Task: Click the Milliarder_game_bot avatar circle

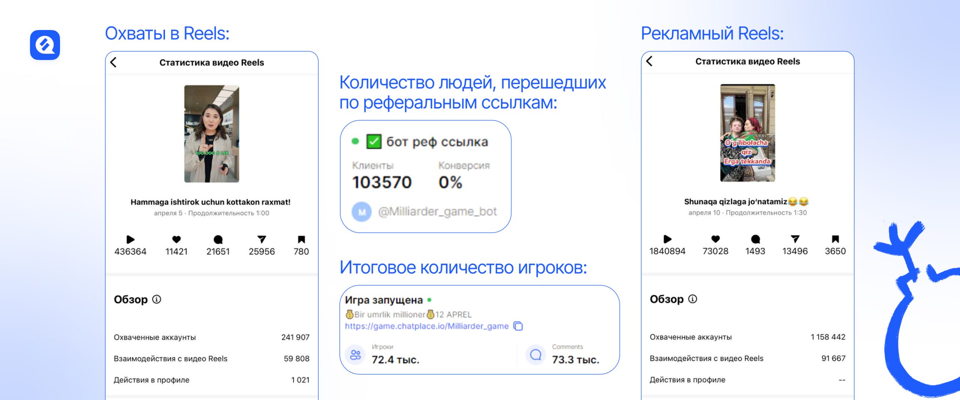Action: coord(361,212)
